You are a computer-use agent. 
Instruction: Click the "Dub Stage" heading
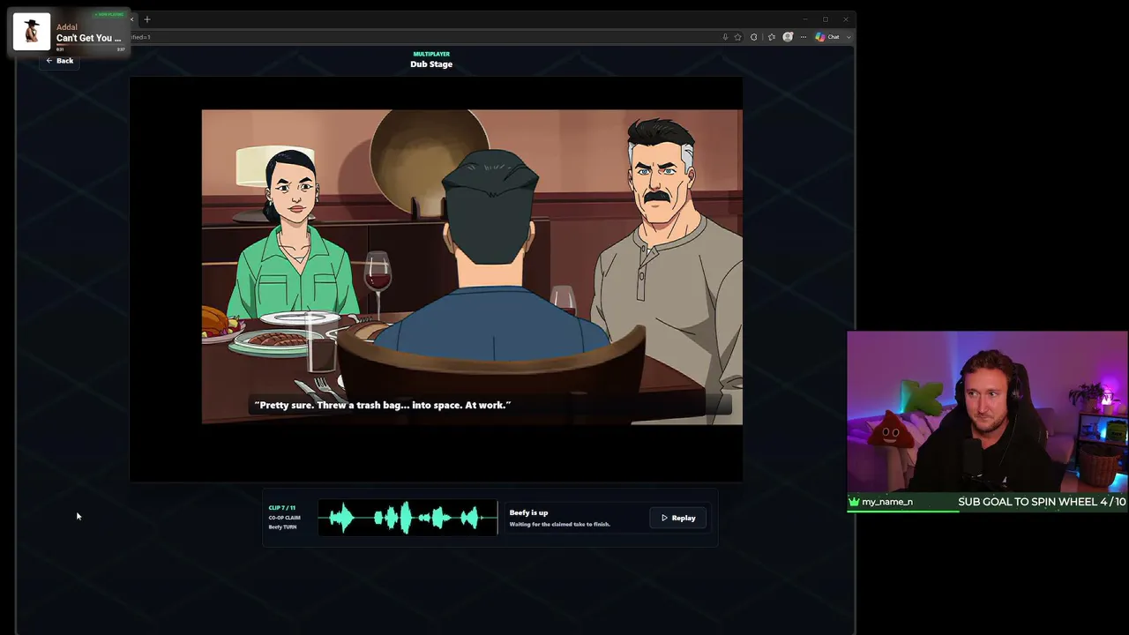coord(431,64)
